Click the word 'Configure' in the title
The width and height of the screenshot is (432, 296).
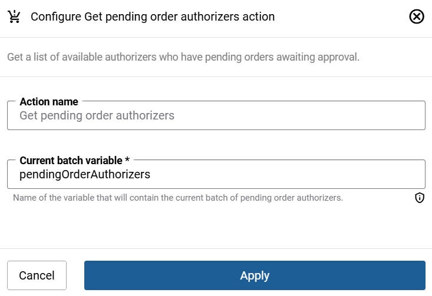point(55,16)
